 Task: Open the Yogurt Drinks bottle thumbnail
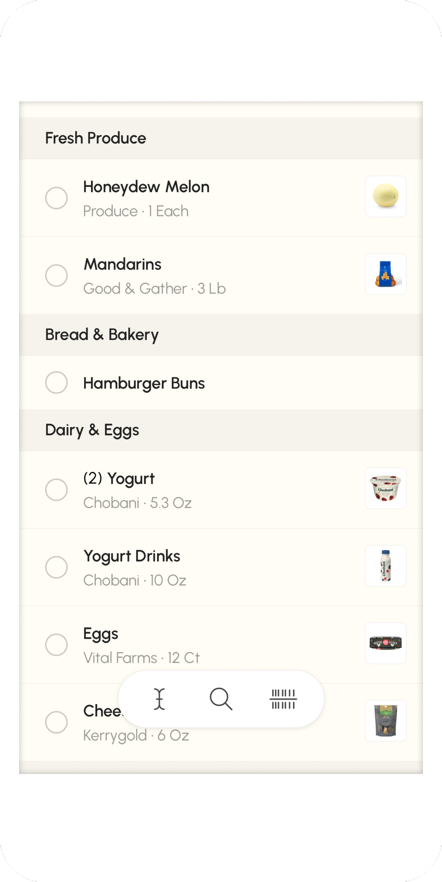pos(385,566)
